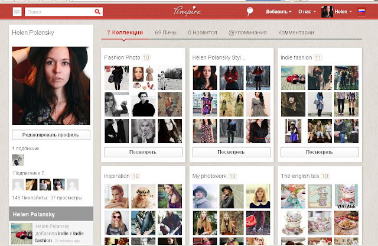Click Подписчики 7 label
This screenshot has height=246, width=378.
[28, 173]
